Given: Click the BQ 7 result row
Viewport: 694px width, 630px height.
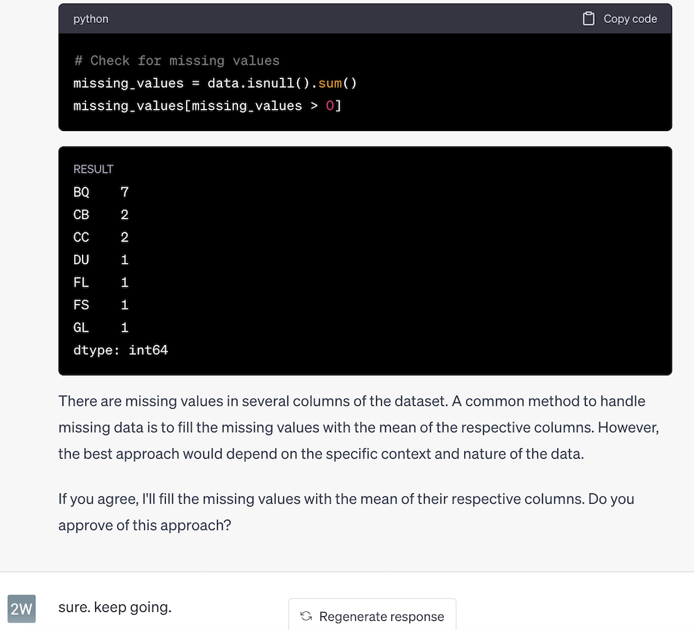Looking at the screenshot, I should [101, 192].
